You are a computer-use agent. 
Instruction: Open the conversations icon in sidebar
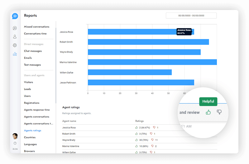(x=15, y=28)
